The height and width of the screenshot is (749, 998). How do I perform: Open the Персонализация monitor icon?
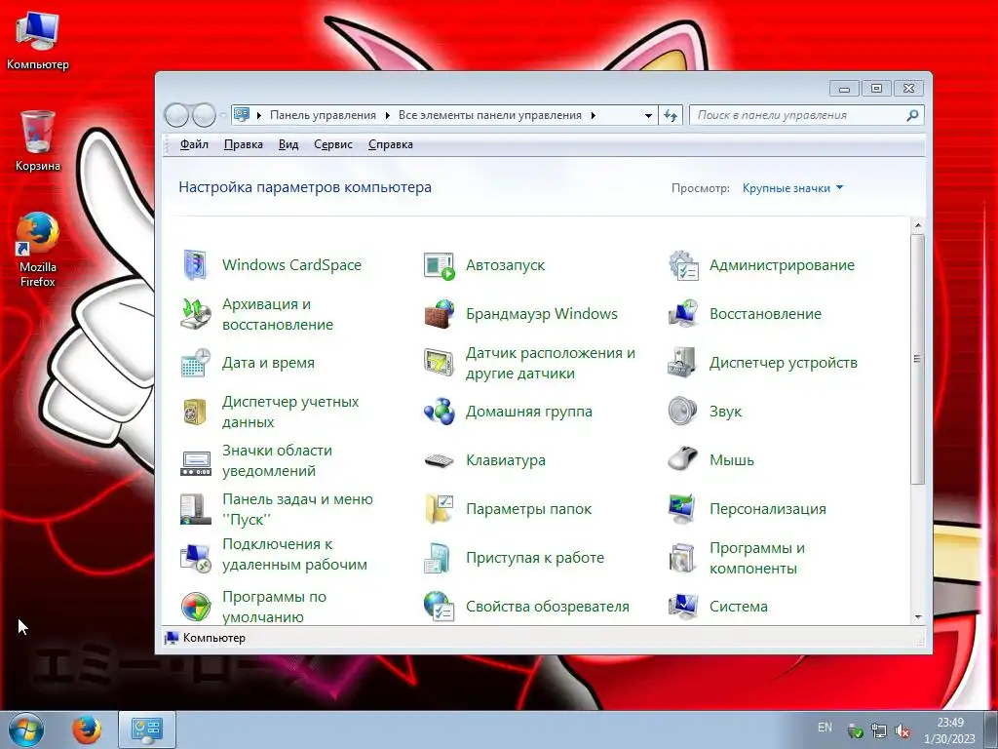[x=683, y=509]
